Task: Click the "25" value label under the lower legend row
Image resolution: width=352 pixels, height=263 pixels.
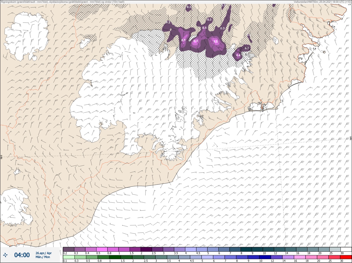Action: [330, 261]
